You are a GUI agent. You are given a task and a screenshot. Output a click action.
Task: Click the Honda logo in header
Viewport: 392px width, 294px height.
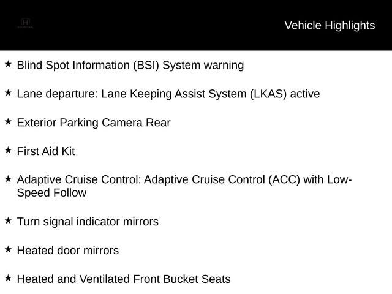[x=25, y=23]
